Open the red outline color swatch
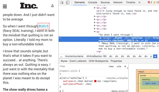 pos(95,81)
